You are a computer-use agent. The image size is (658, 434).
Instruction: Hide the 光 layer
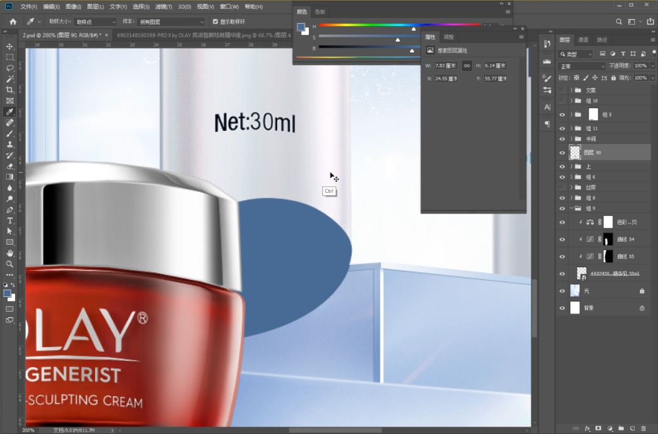click(562, 291)
